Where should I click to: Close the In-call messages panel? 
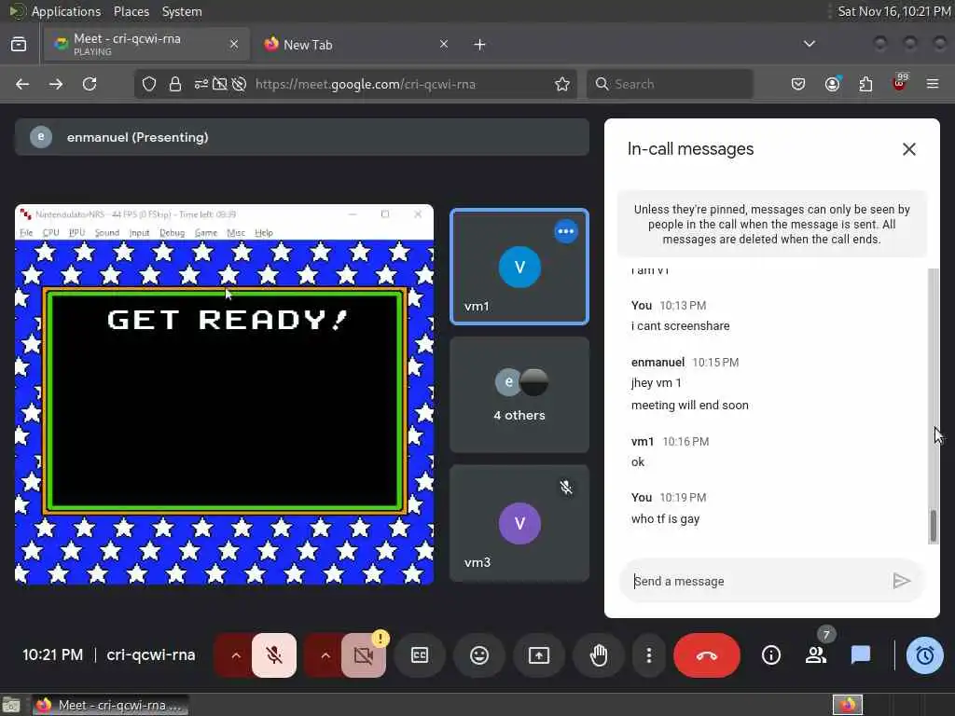coord(908,149)
